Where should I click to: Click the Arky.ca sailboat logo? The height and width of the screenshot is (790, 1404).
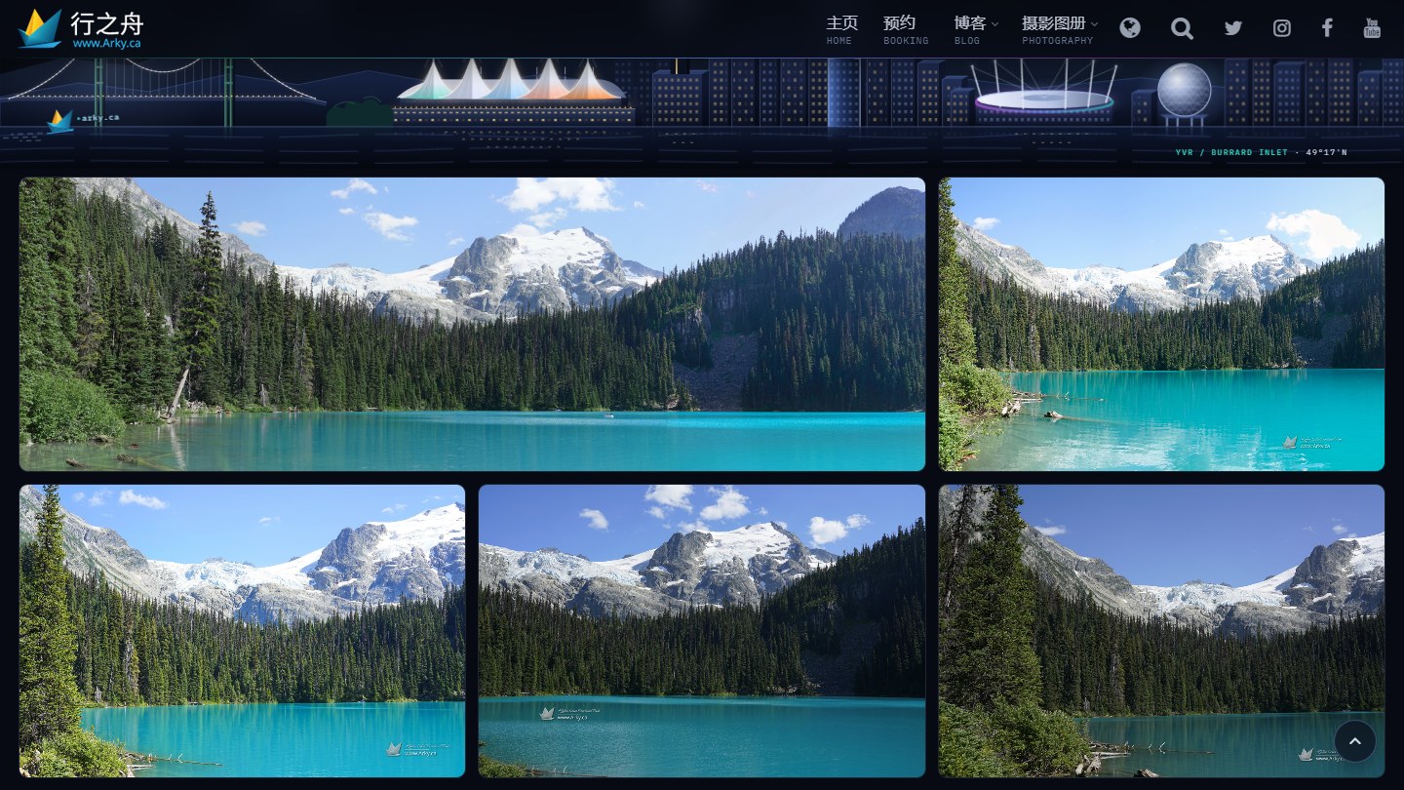(81, 29)
